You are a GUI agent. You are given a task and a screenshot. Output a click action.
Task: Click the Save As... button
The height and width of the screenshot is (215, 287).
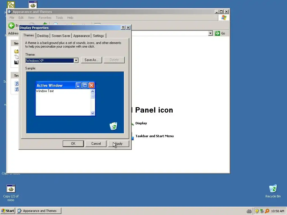pyautogui.click(x=91, y=60)
